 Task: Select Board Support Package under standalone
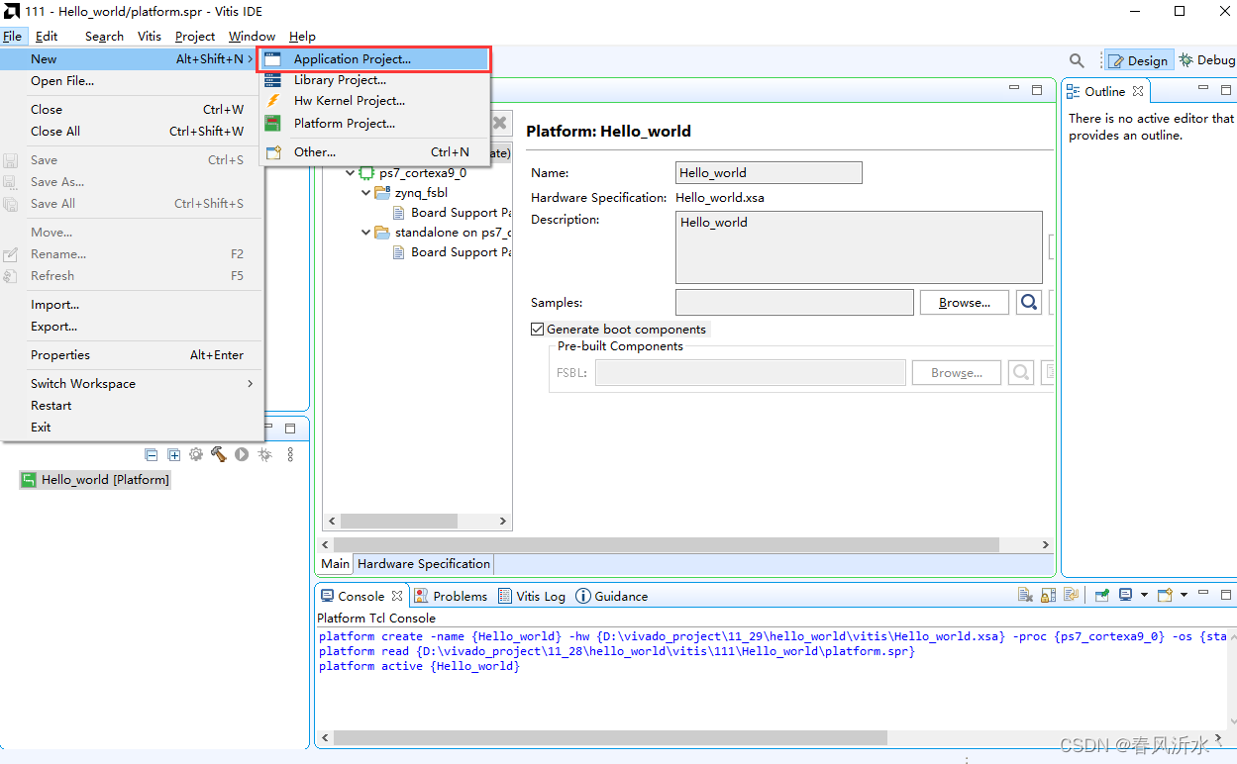(453, 252)
